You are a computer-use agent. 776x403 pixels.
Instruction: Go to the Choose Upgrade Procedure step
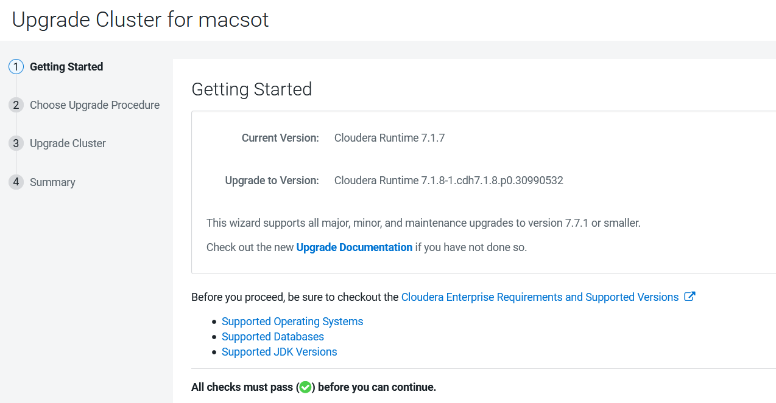(x=94, y=105)
